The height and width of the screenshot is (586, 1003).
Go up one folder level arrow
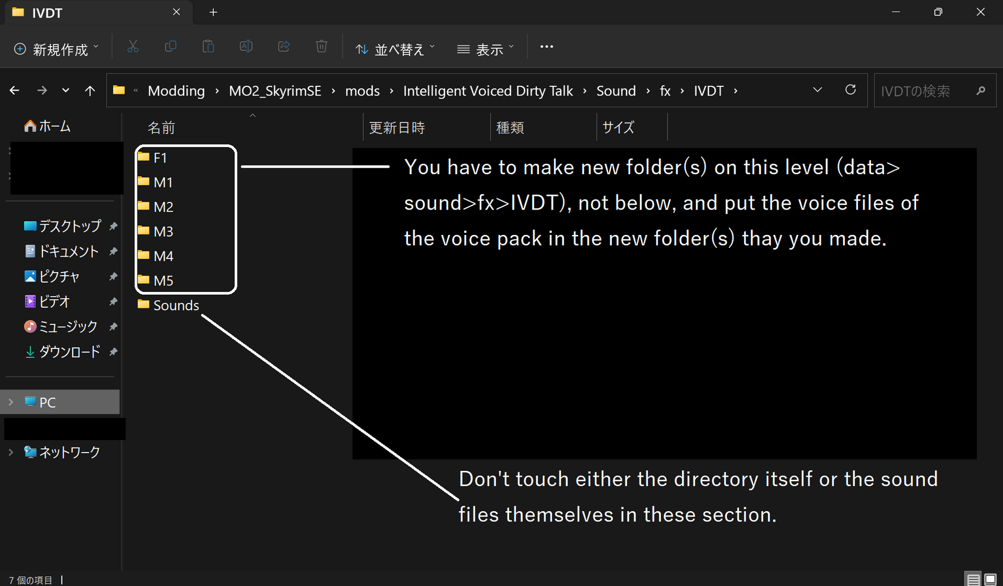90,91
